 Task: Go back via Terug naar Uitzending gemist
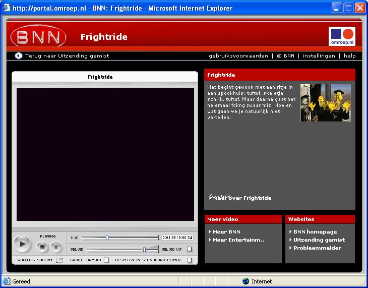[67, 55]
